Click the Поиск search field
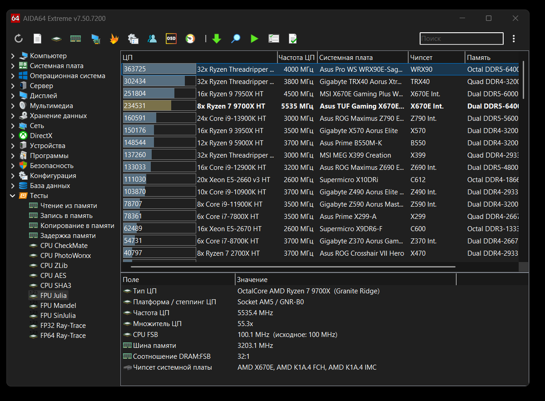545x401 pixels. (461, 39)
